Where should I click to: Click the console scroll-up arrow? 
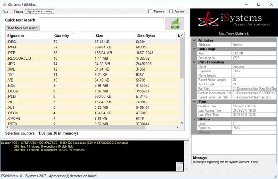186,143
